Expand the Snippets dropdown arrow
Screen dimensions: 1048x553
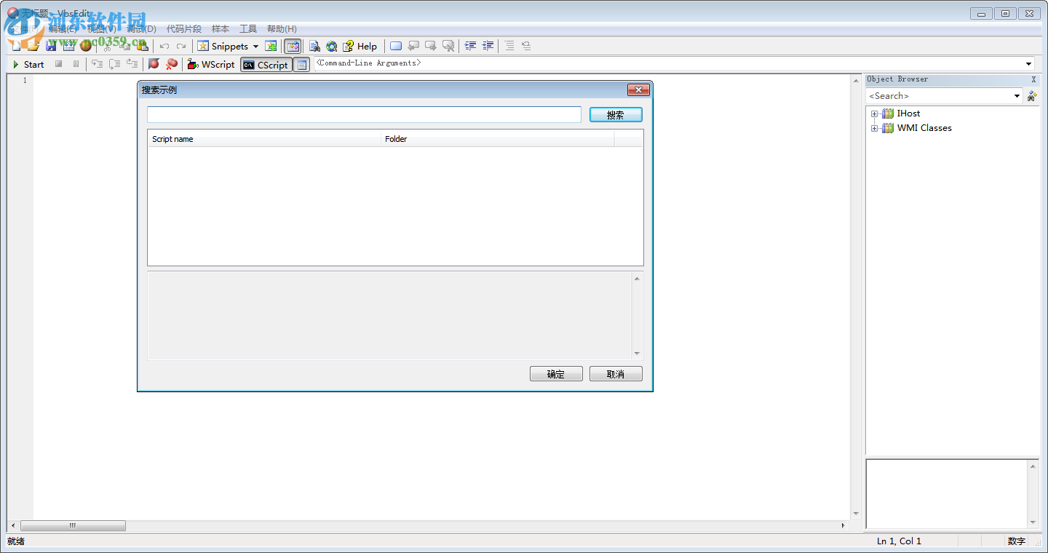tap(255, 47)
